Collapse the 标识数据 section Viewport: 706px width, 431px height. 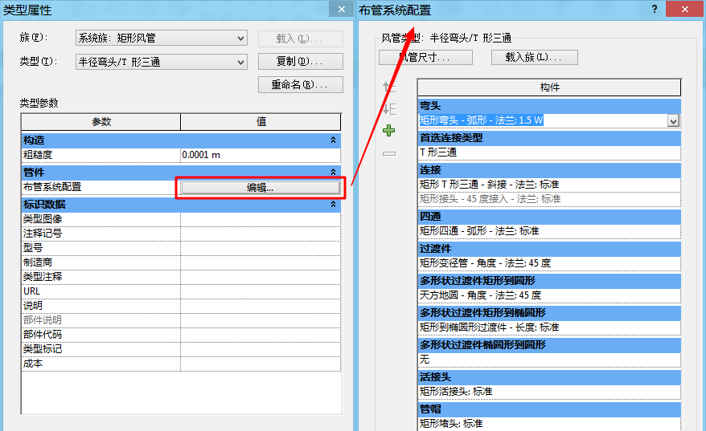[333, 204]
